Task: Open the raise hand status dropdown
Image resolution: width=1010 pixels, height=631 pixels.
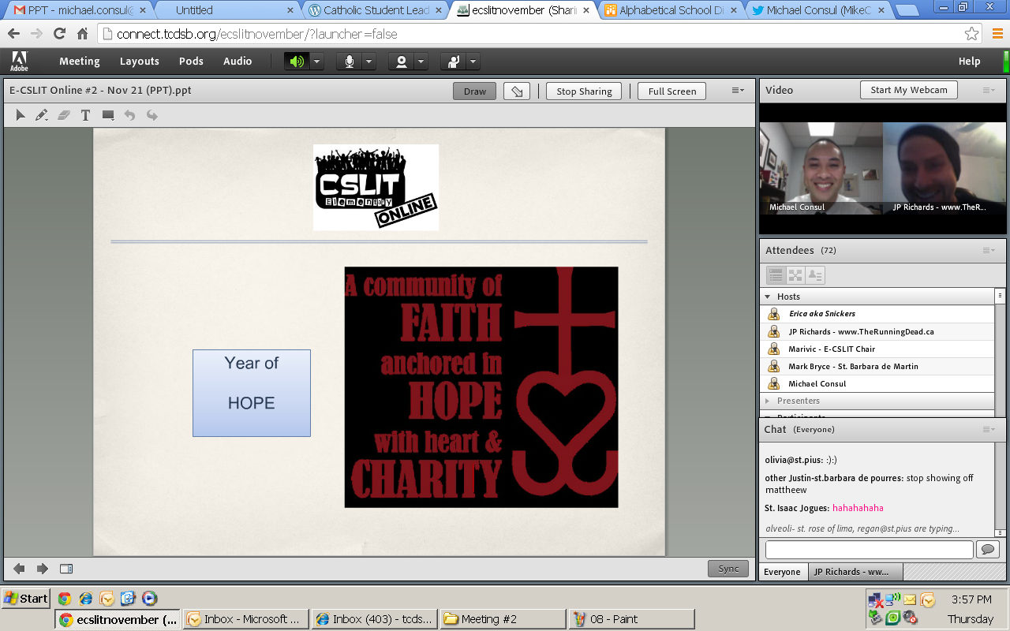Action: tap(473, 62)
